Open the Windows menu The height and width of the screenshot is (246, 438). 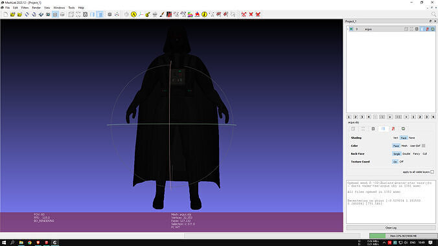coord(59,8)
